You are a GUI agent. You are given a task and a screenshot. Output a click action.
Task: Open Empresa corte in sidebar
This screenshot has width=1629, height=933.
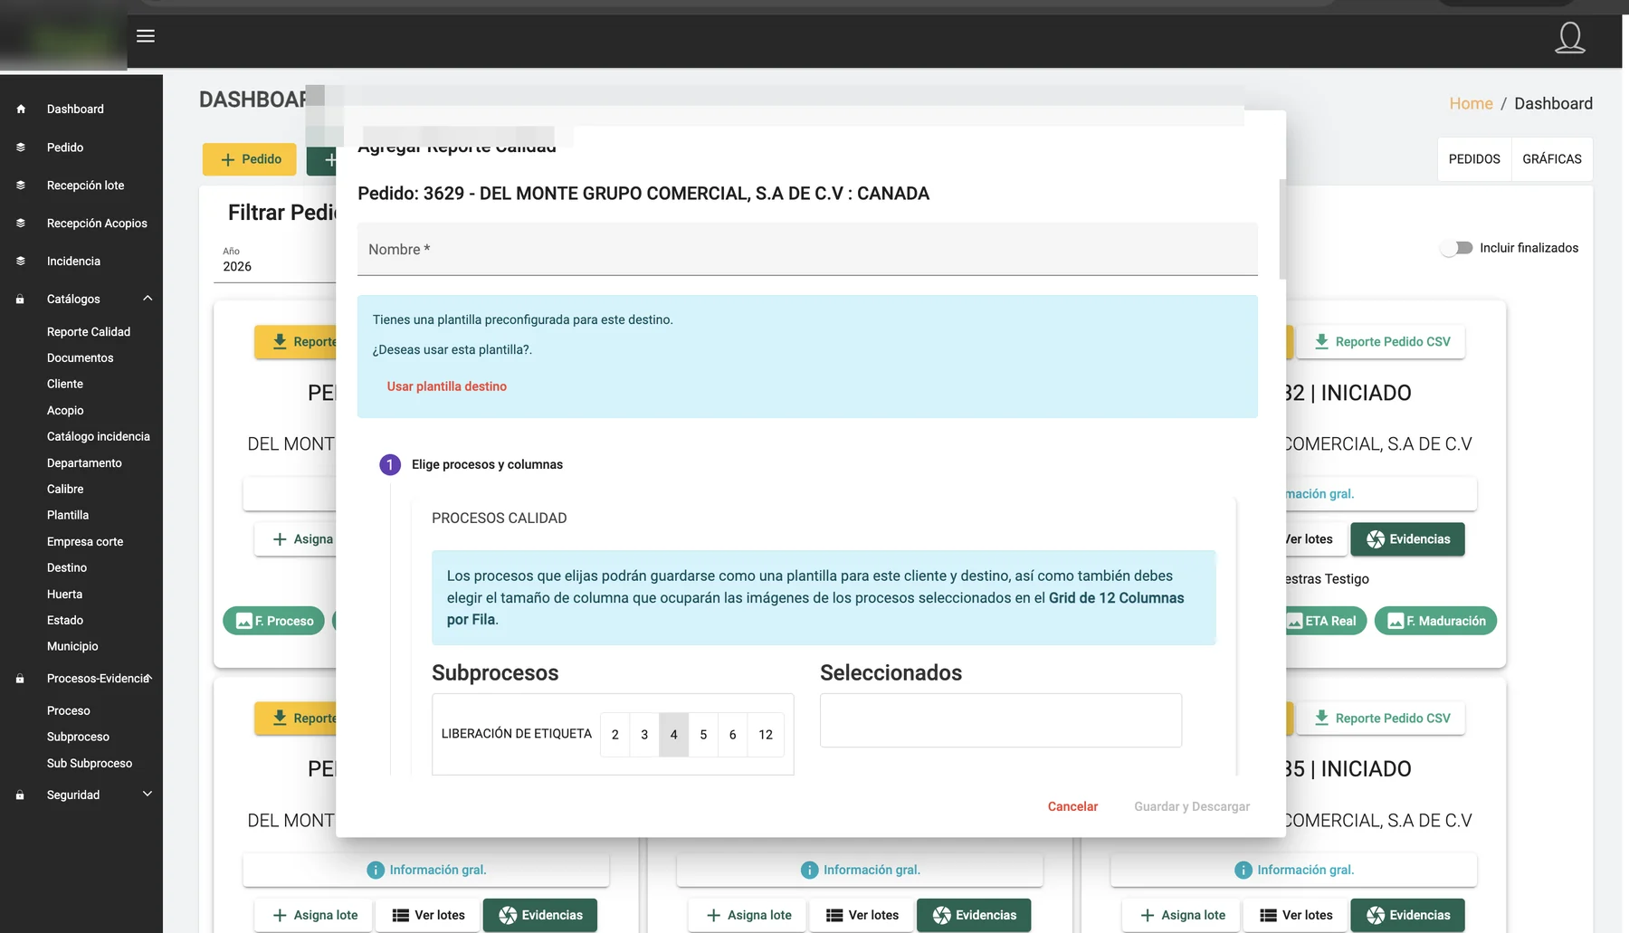tap(85, 541)
